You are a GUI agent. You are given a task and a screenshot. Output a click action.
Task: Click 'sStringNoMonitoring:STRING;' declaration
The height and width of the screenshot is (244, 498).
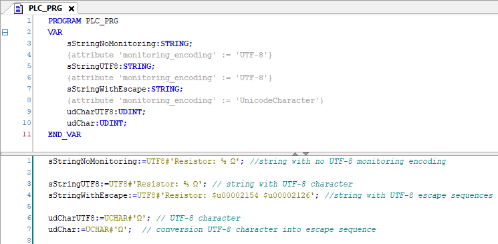130,43
